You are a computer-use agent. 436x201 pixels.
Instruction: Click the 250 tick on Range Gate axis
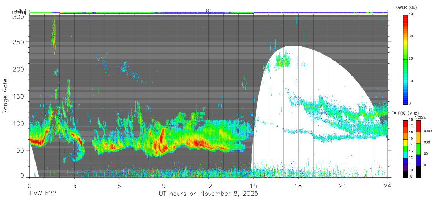(19, 42)
